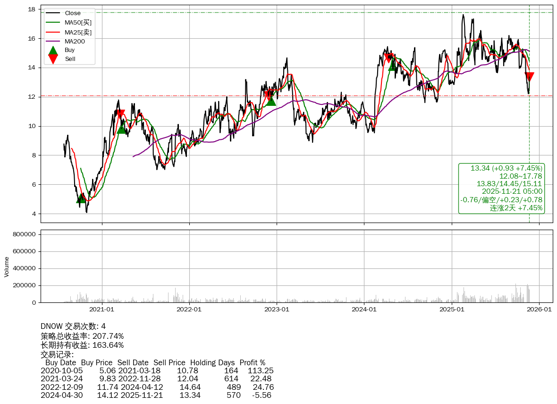Click the first buy marker near price 5
Screen dimensions: 557x404
[x=81, y=198]
